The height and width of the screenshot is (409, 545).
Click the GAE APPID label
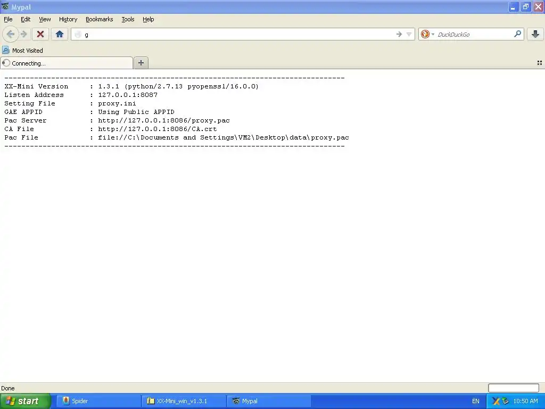point(23,112)
